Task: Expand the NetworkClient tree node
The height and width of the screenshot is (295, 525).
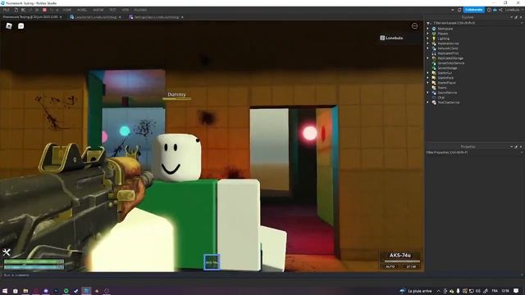Action: 428,48
